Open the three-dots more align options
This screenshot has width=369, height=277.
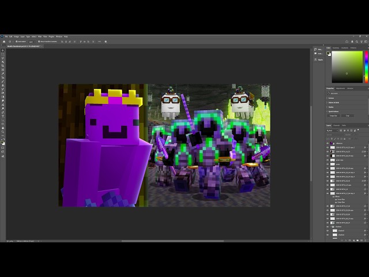100,42
